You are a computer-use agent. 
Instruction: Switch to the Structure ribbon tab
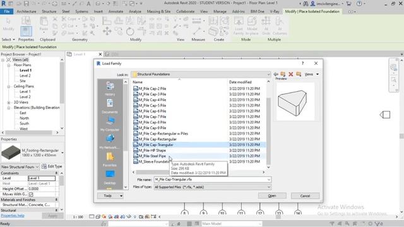pos(49,11)
